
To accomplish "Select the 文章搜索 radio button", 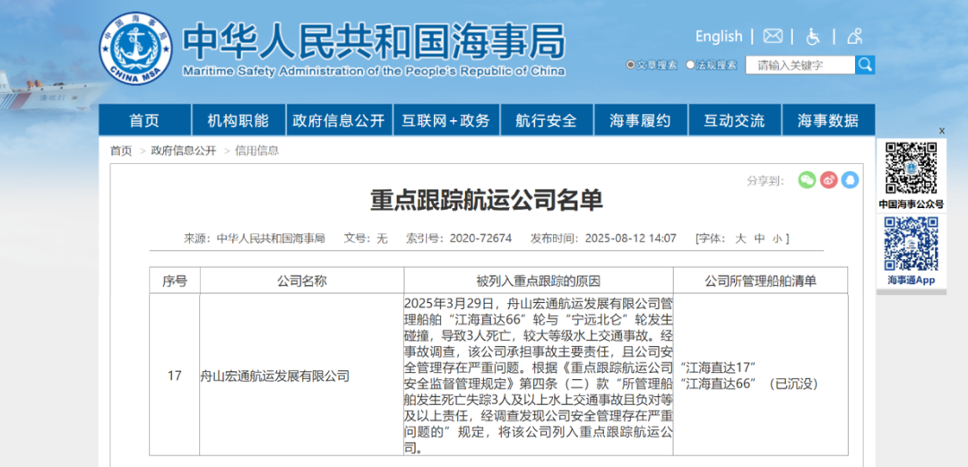I will point(631,65).
